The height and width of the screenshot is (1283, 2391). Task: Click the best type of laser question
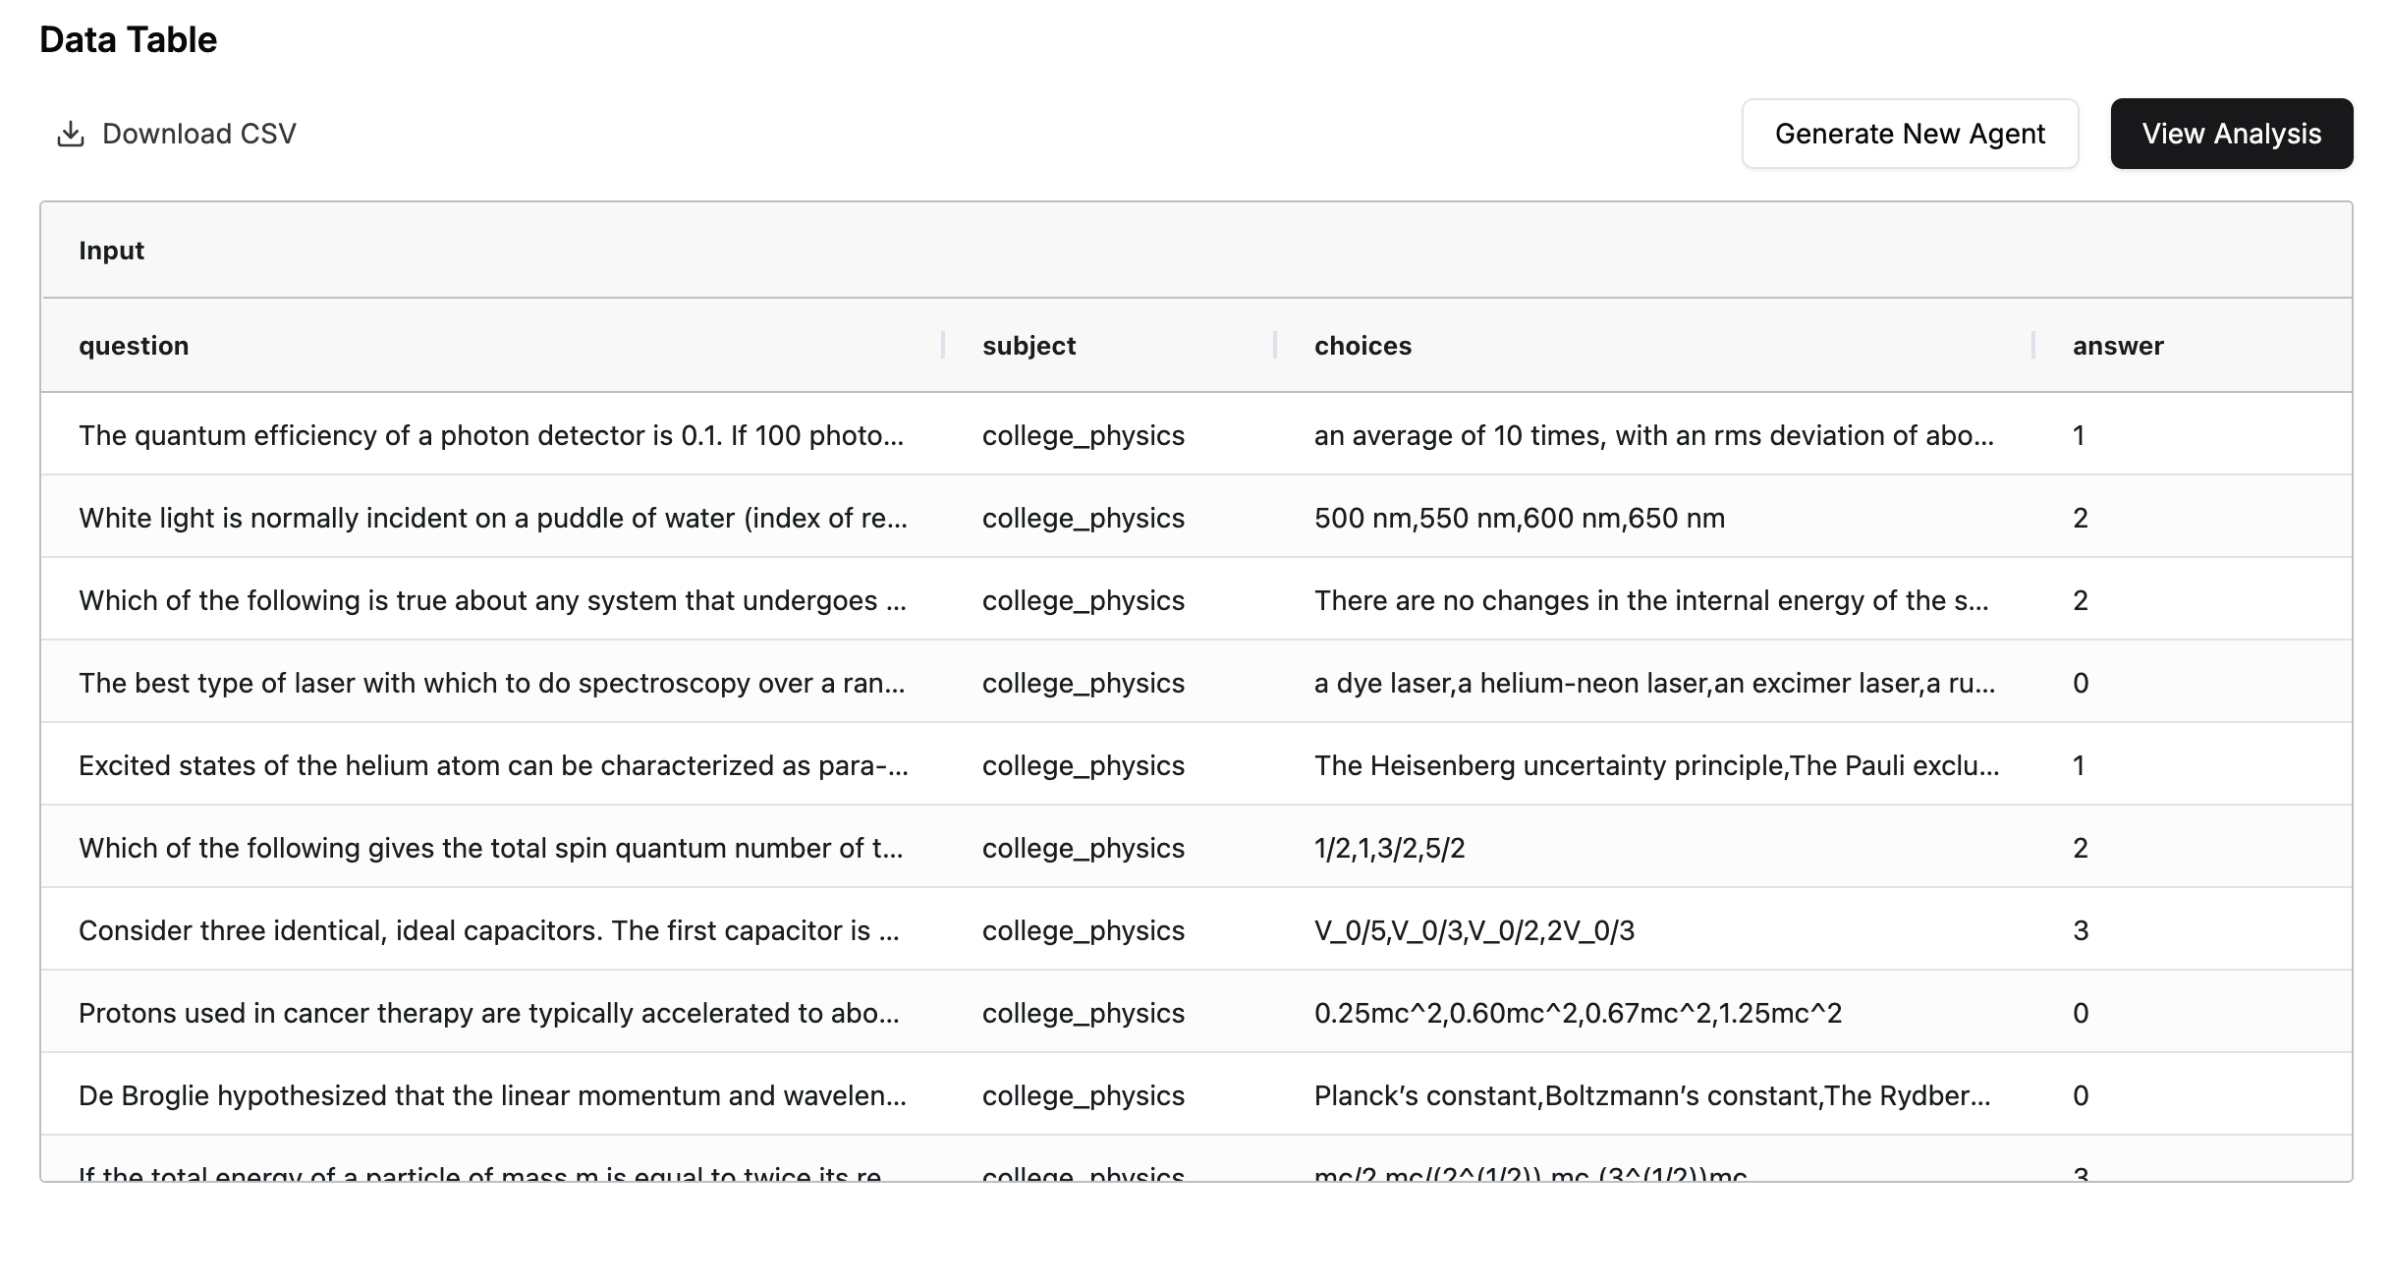[x=492, y=683]
